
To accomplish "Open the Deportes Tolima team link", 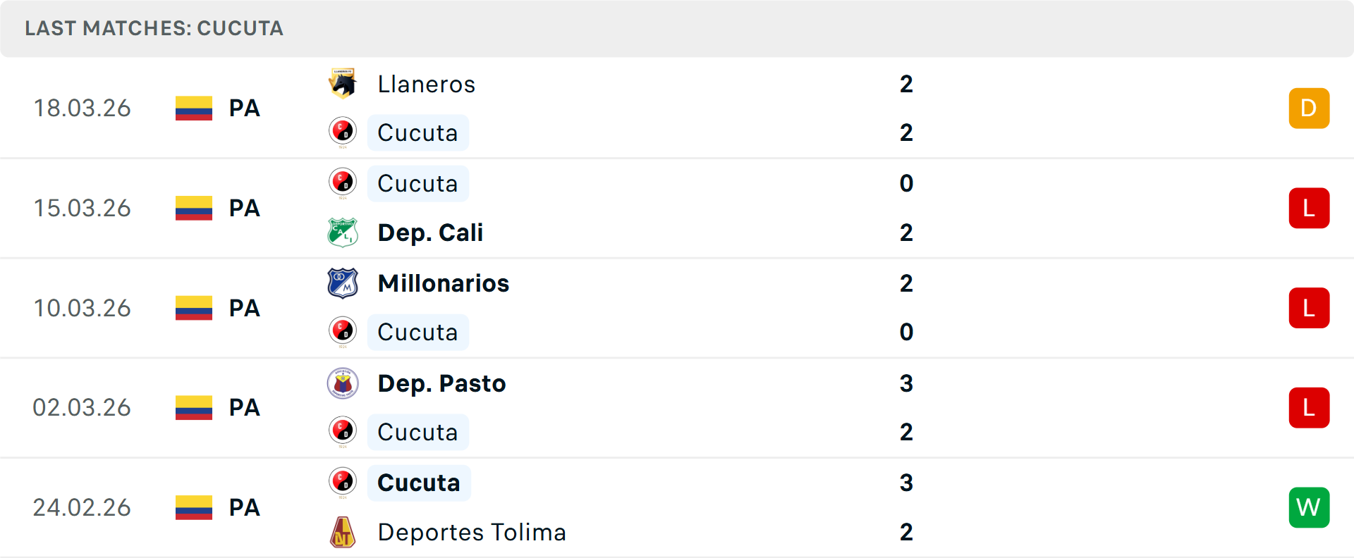I will click(x=471, y=533).
